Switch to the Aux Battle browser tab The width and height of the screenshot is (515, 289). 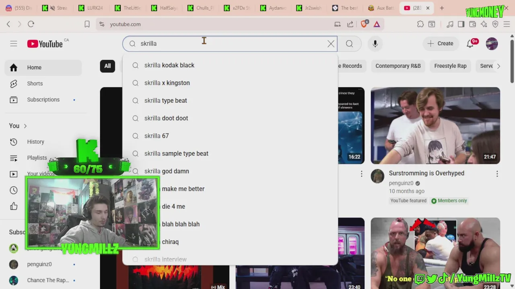click(x=381, y=8)
